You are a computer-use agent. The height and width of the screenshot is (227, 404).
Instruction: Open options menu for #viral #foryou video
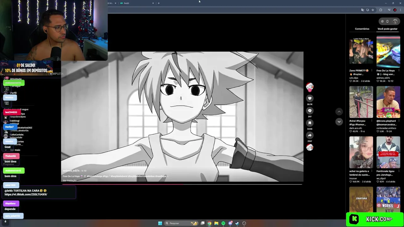coord(371,121)
